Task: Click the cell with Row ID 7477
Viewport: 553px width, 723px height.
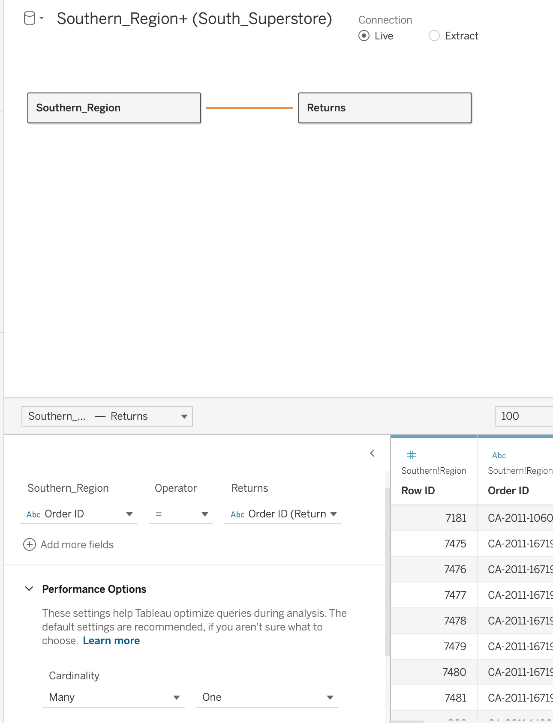Action: point(434,595)
